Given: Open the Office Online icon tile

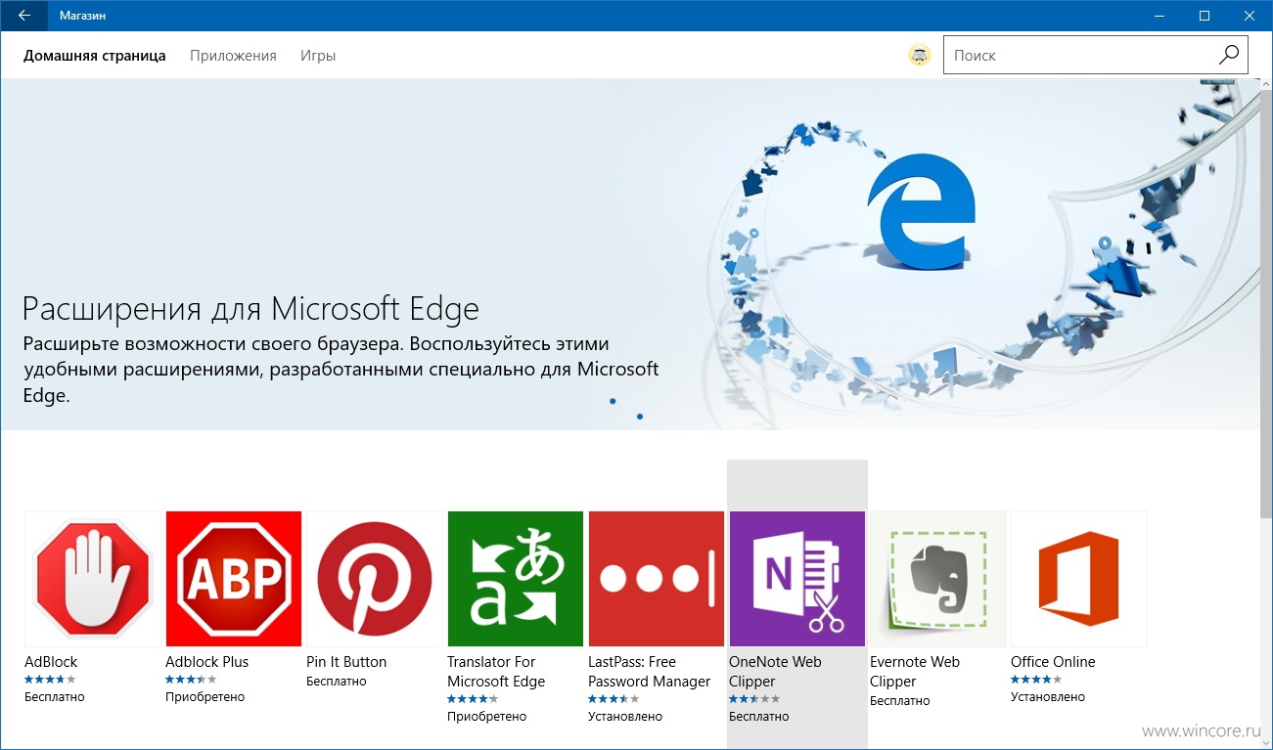Looking at the screenshot, I should coord(1079,579).
